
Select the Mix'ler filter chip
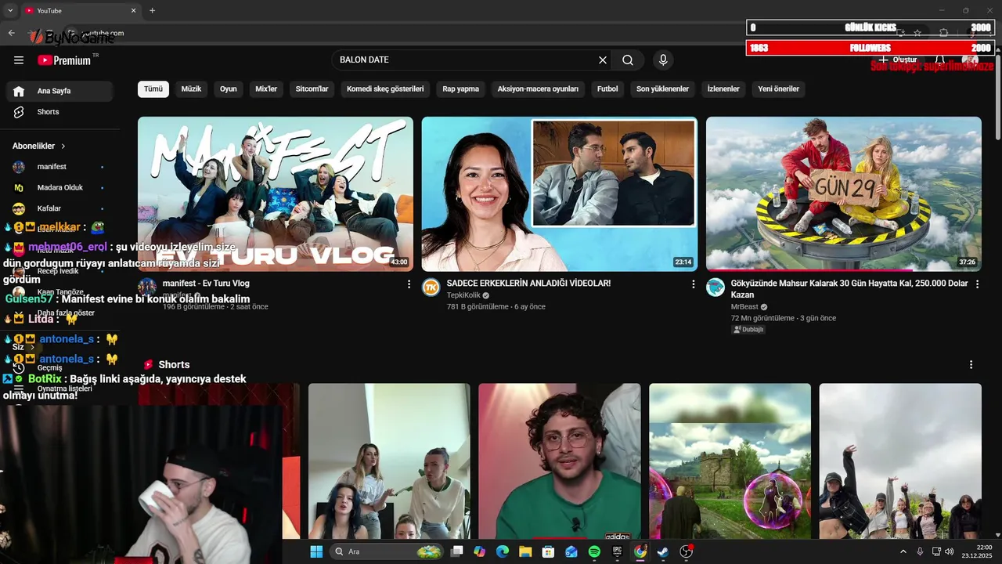(x=266, y=89)
